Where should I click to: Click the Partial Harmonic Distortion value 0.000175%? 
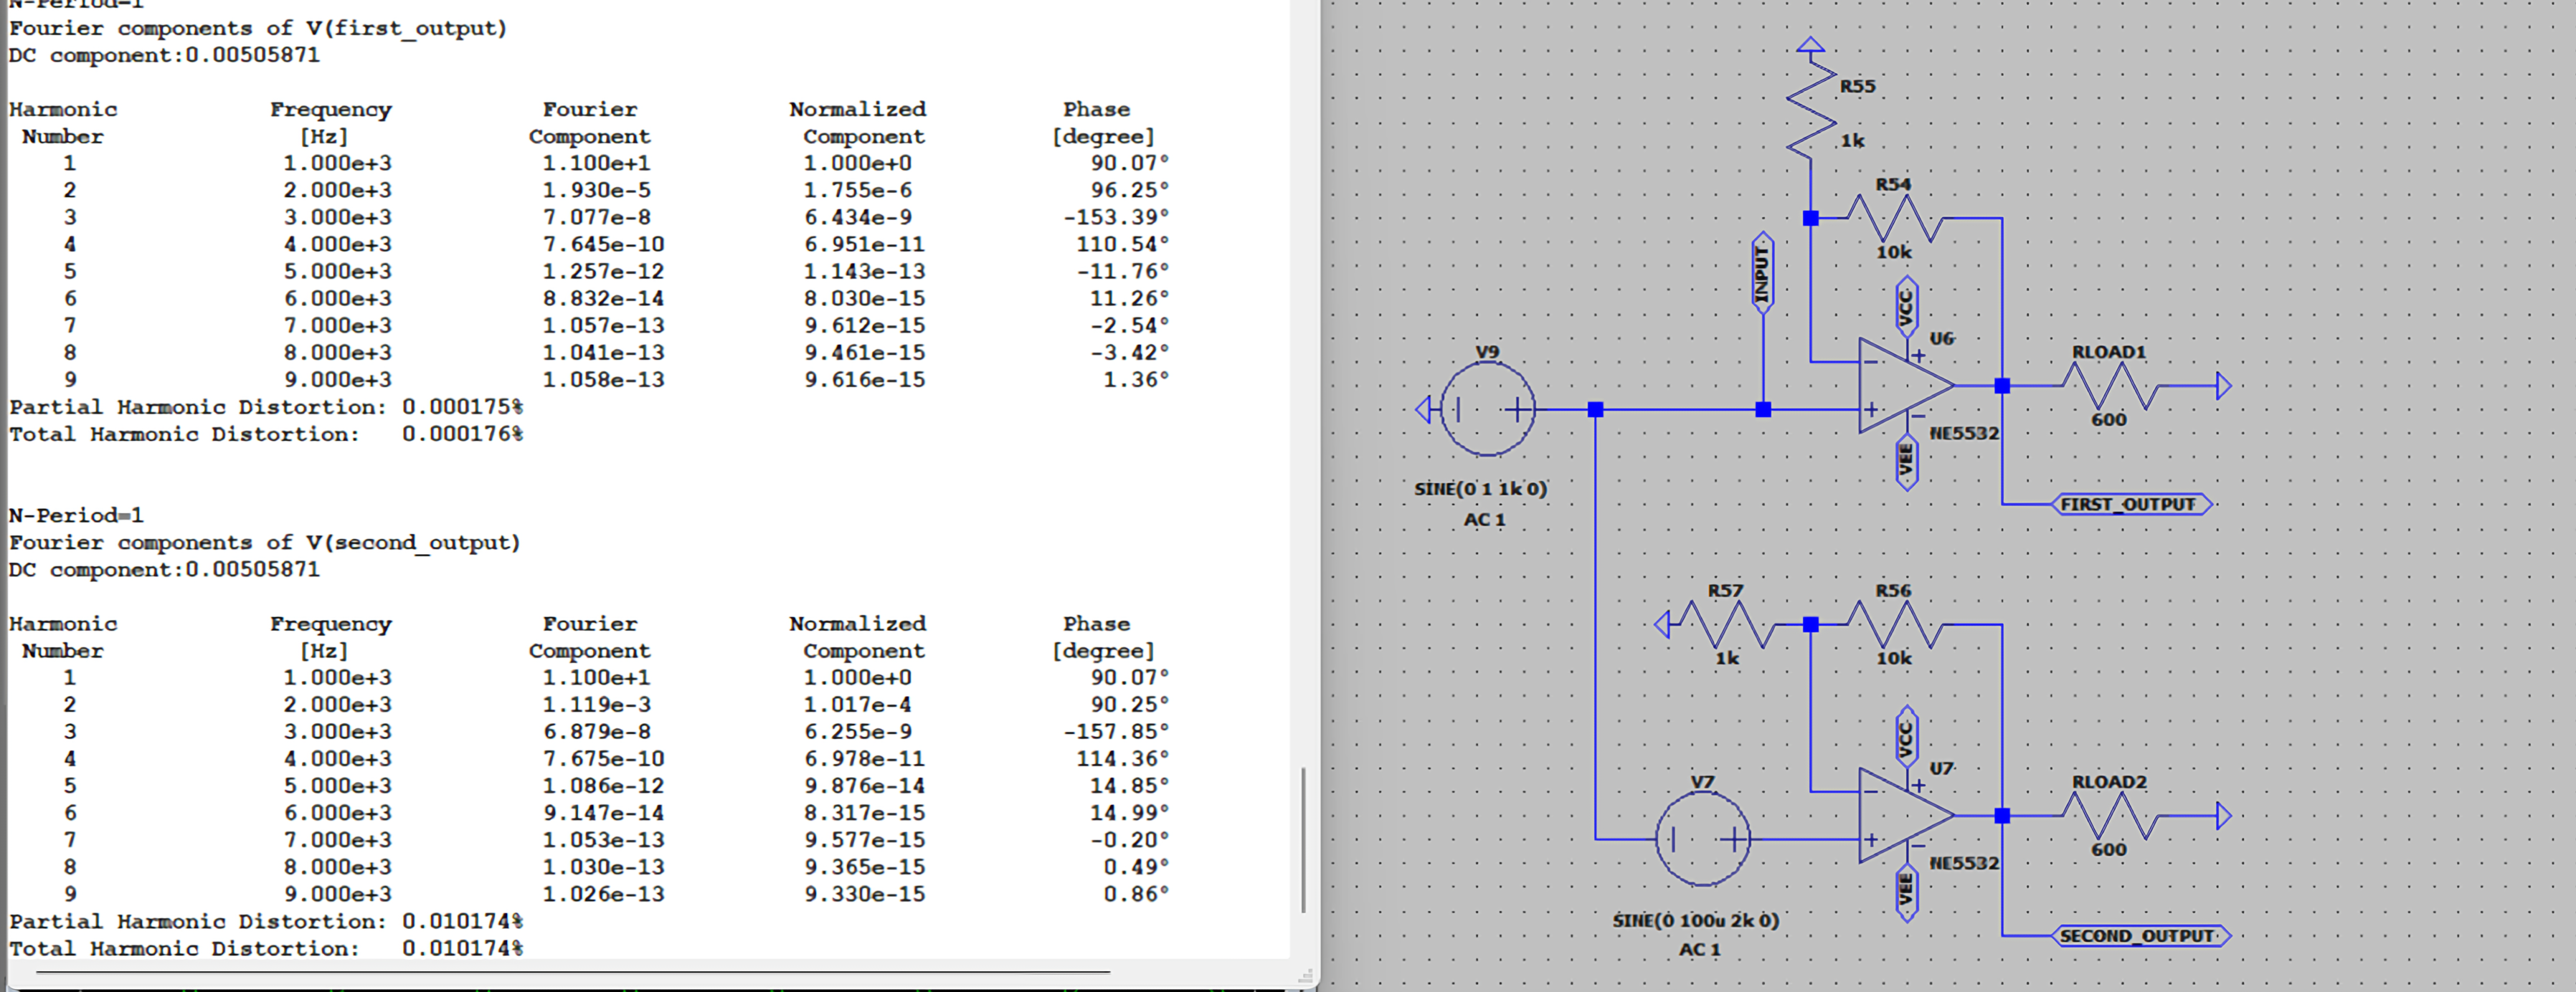pos(463,408)
